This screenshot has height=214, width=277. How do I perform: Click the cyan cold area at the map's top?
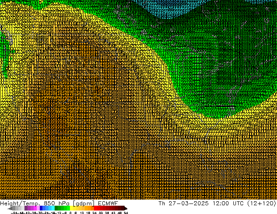170,9
